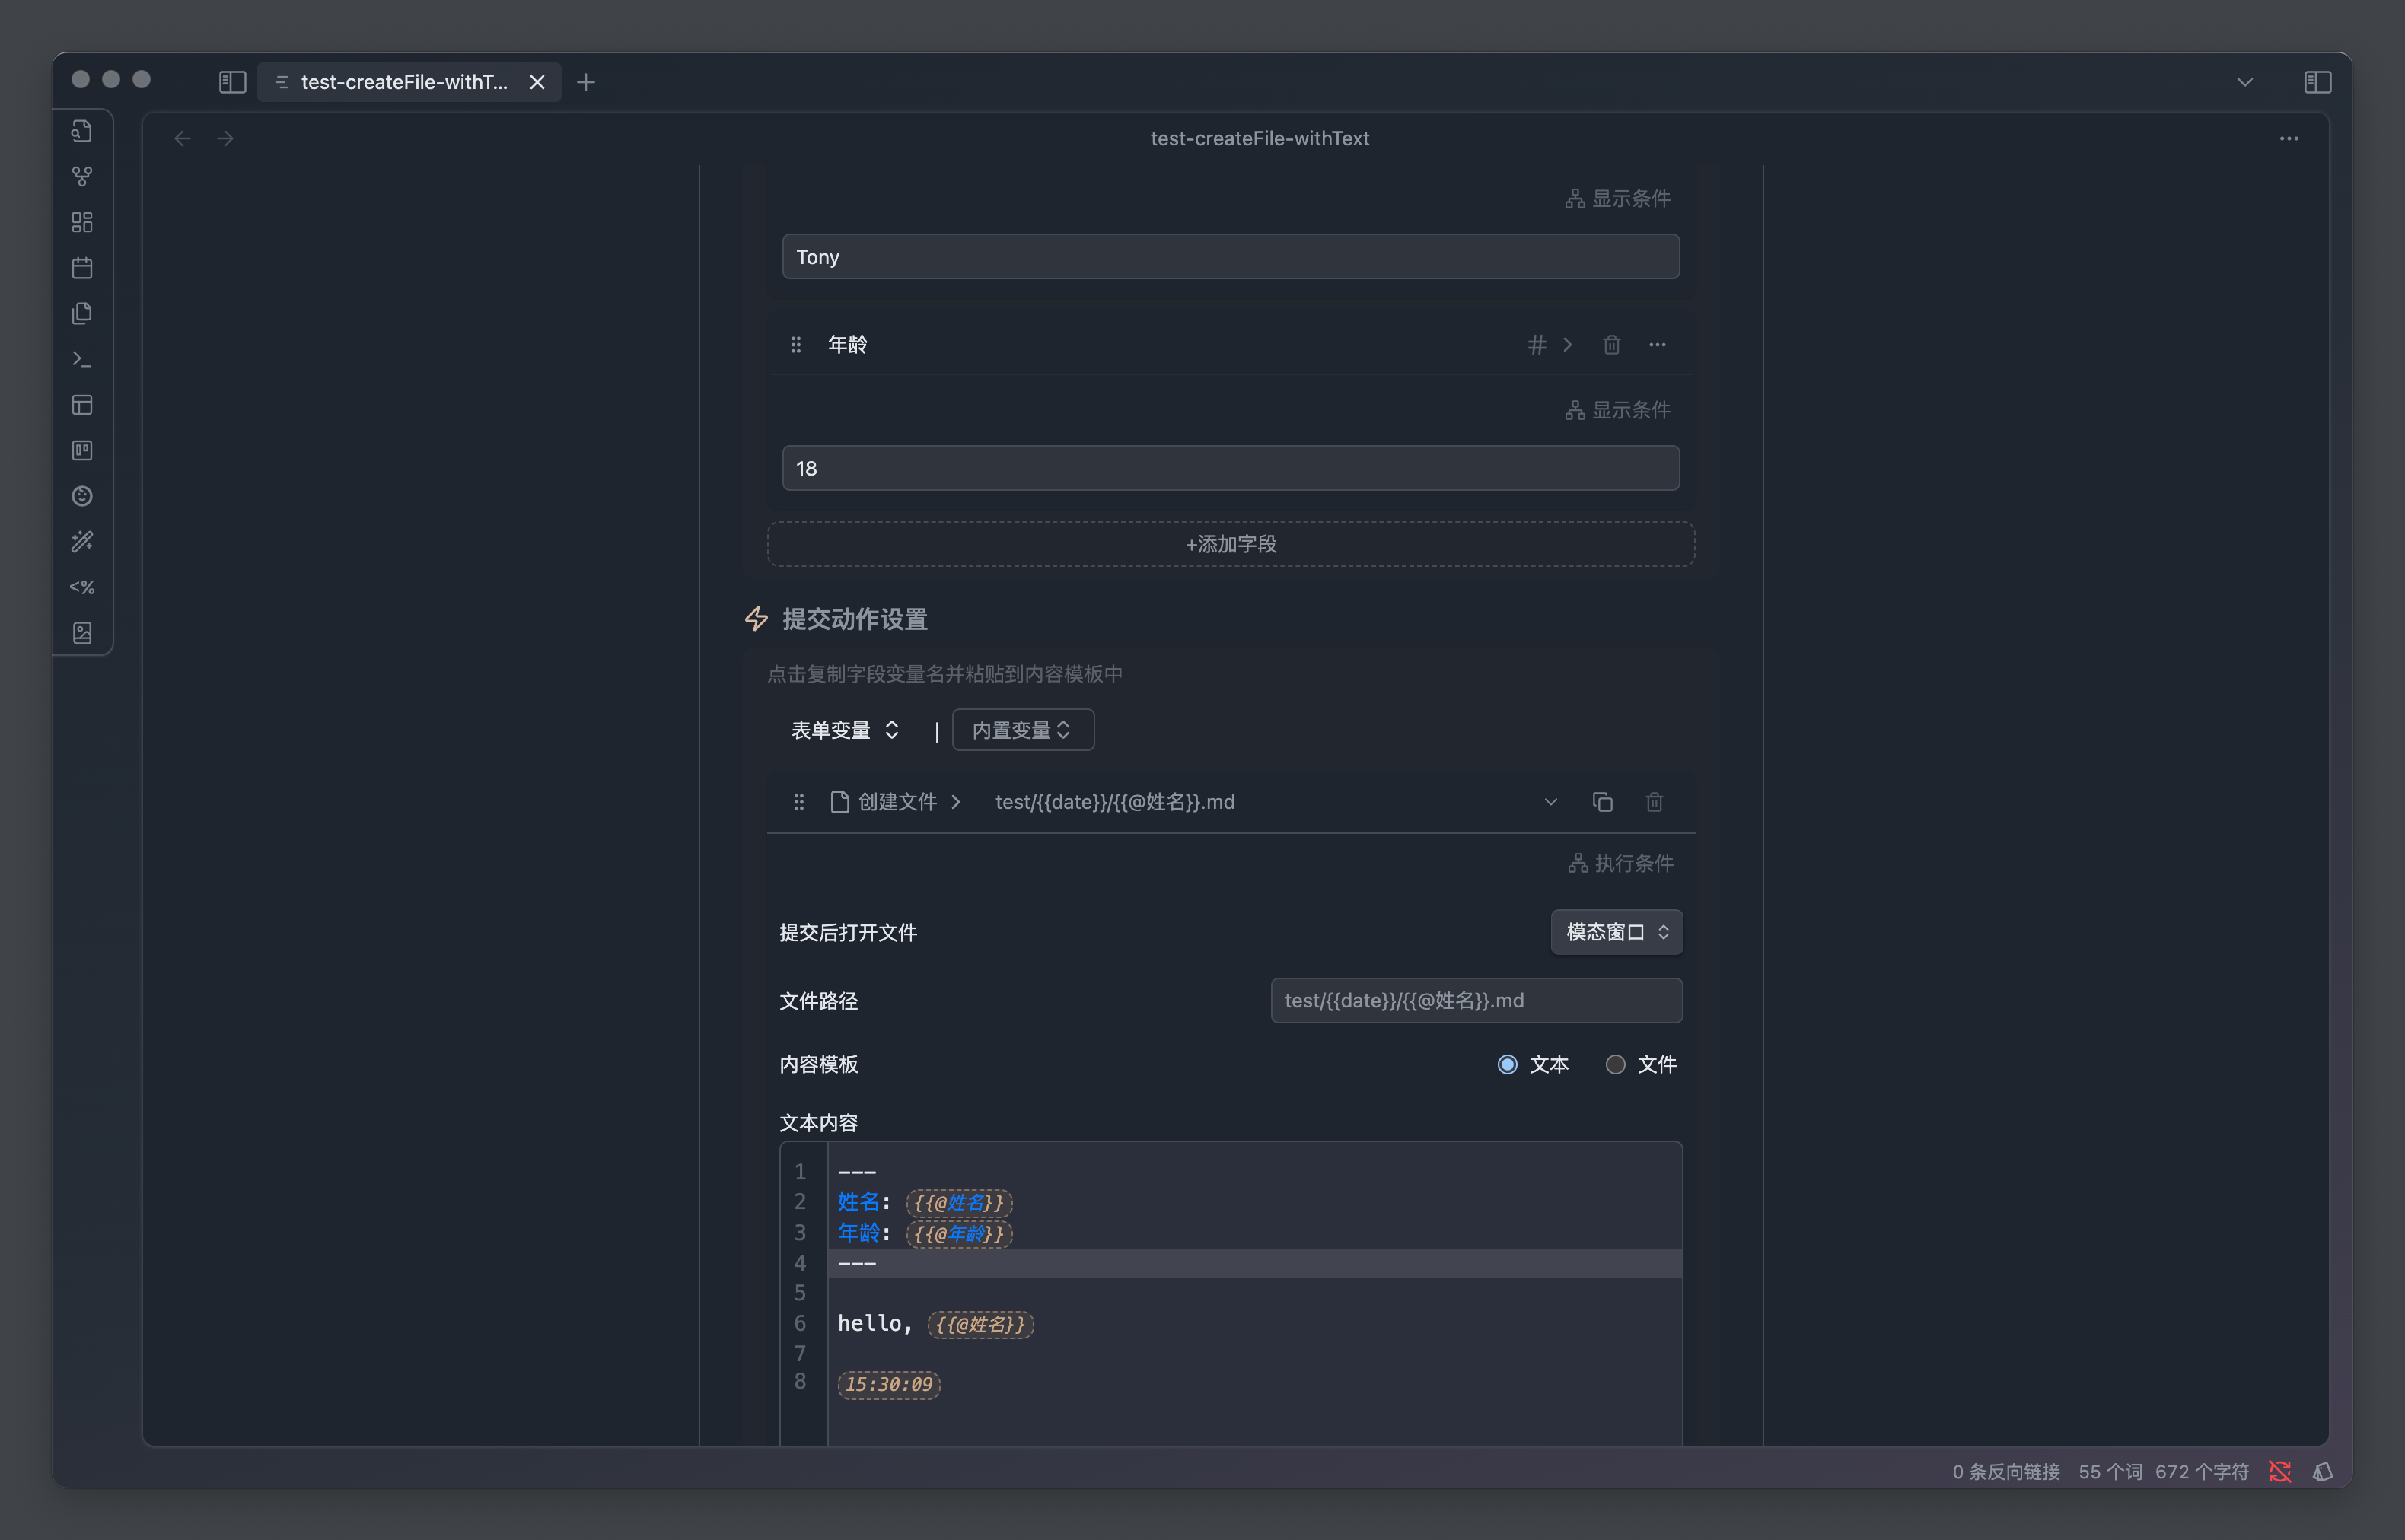Select the 文件 content template radio
The image size is (2405, 1540).
pos(1615,1064)
